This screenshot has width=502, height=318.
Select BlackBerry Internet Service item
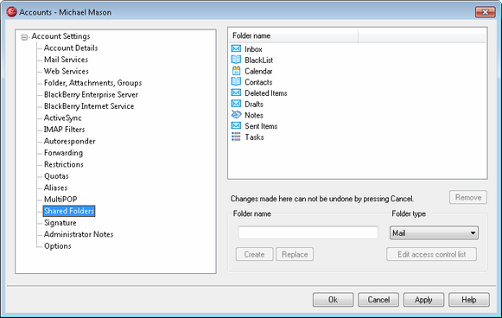tap(89, 106)
